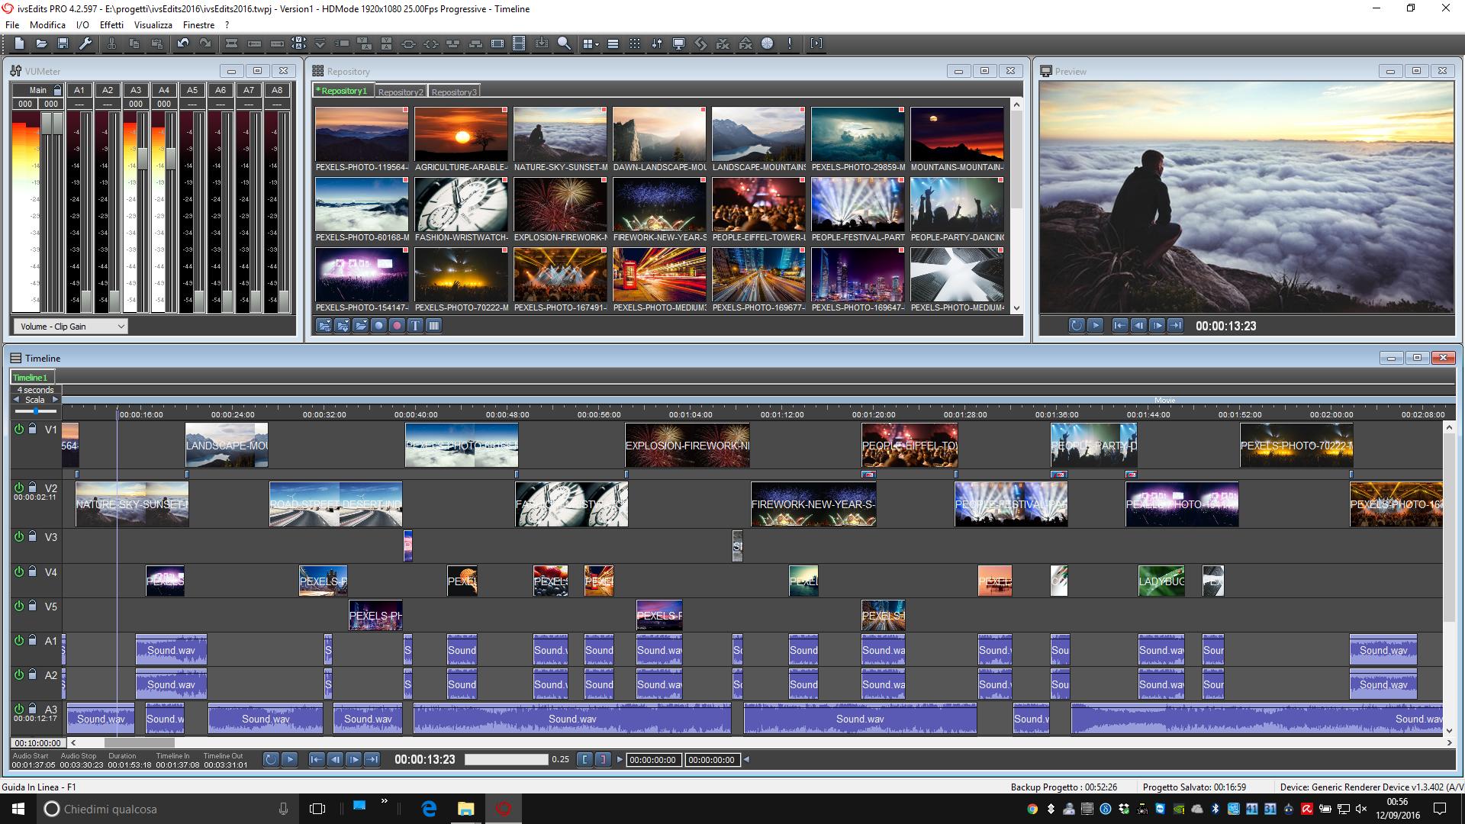Click the Link/Unlink clips icon
1465x824 pixels.
pyautogui.click(x=407, y=43)
